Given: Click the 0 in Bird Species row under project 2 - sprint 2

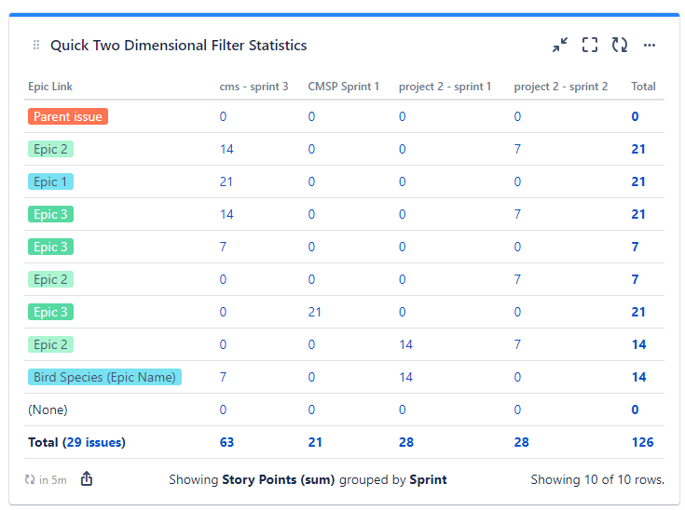Looking at the screenshot, I should 517,377.
